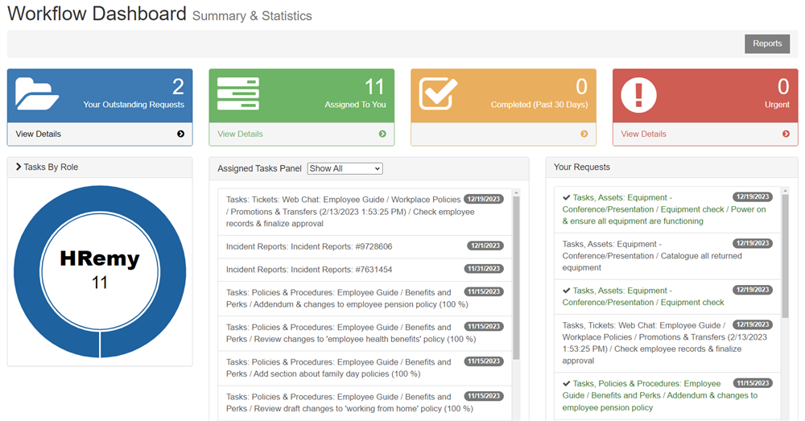Click arrow icon in Outstanding Requests View Details
805x421 pixels.
(x=180, y=134)
